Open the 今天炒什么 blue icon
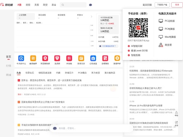 pos(21,58)
